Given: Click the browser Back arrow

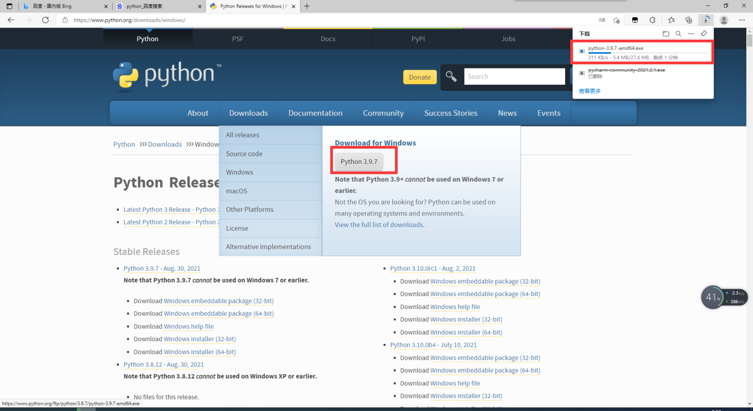Looking at the screenshot, I should [x=11, y=20].
